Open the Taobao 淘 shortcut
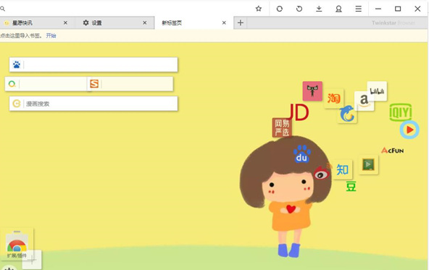Image resolution: width=429 pixels, height=270 pixels. [334, 98]
